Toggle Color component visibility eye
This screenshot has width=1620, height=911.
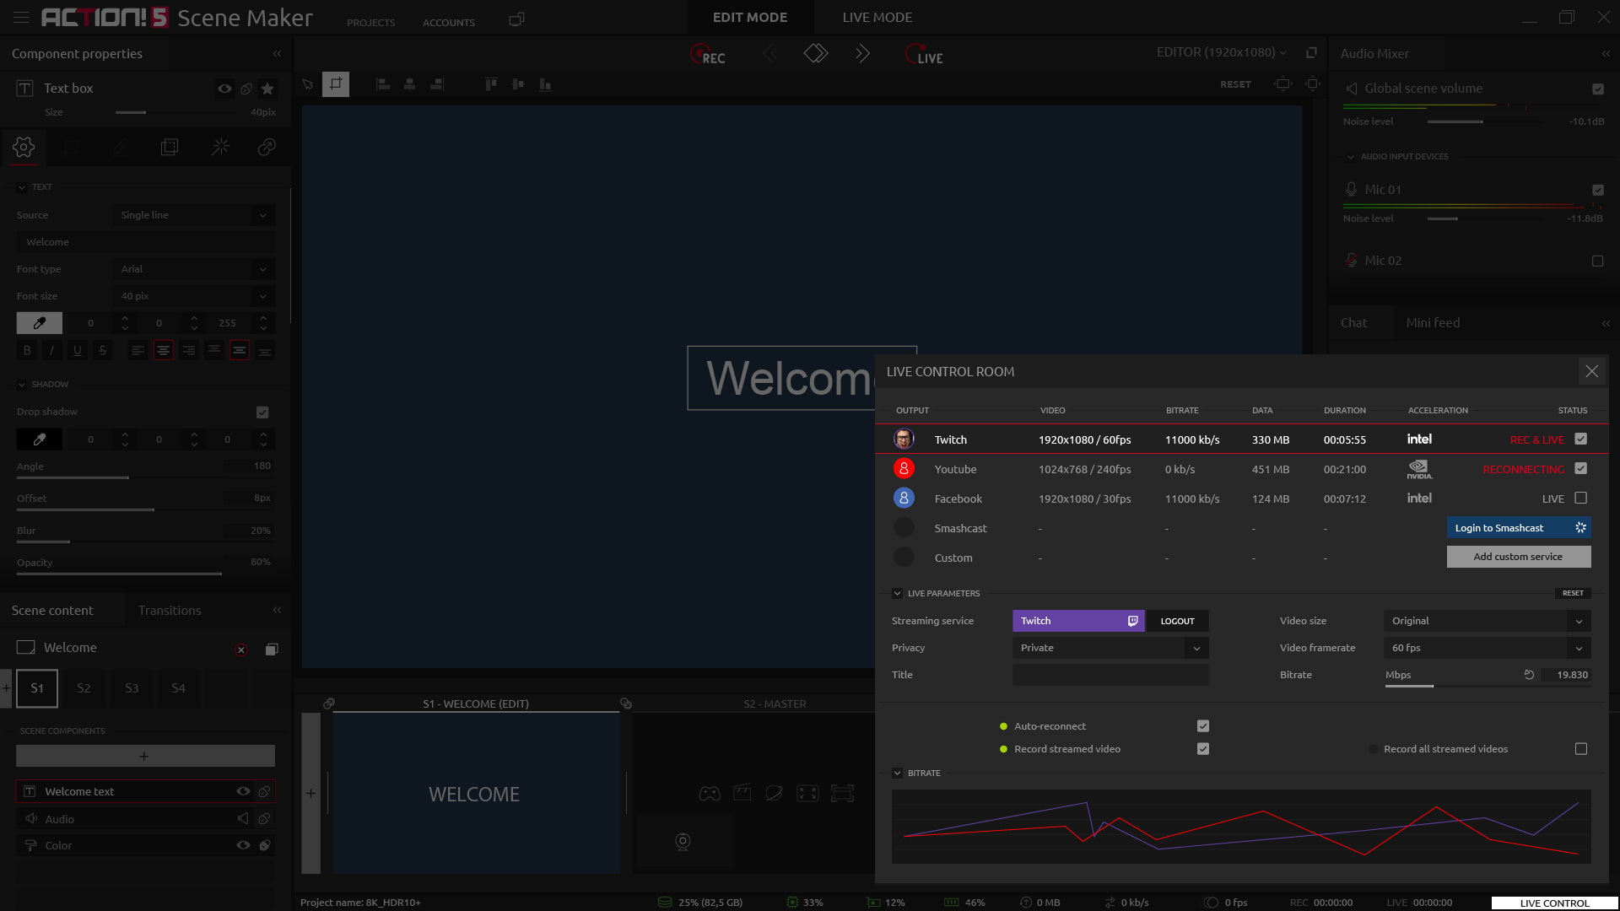click(243, 845)
